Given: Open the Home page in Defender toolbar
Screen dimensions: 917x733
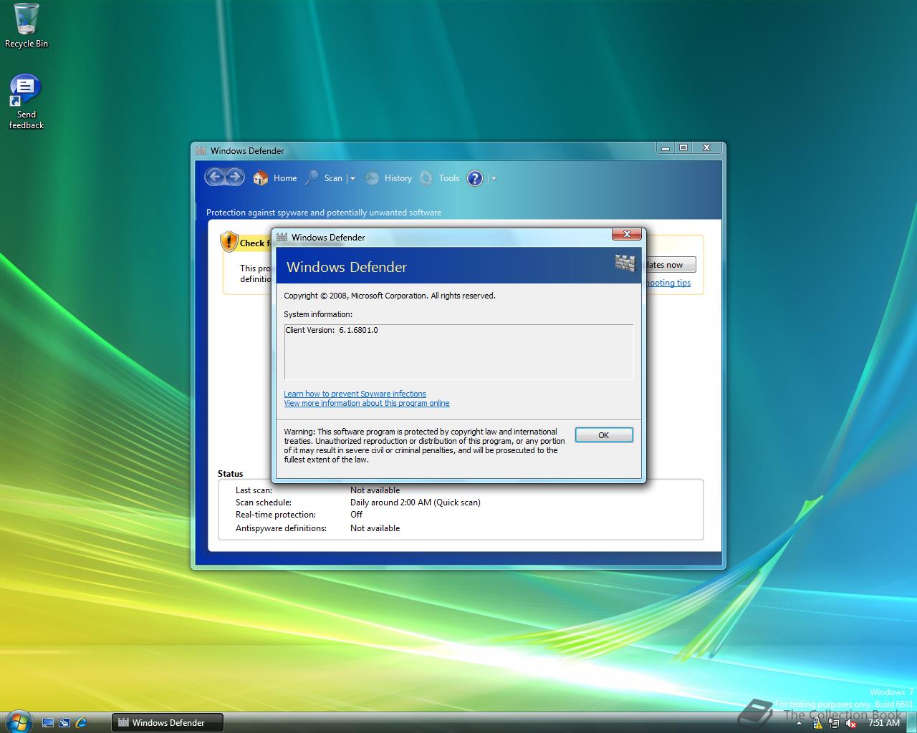Looking at the screenshot, I should (x=275, y=178).
